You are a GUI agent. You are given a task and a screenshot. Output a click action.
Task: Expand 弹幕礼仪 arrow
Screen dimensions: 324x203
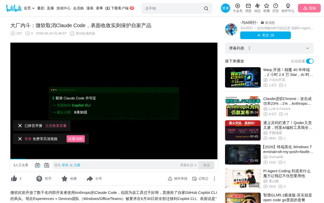click(x=195, y=165)
